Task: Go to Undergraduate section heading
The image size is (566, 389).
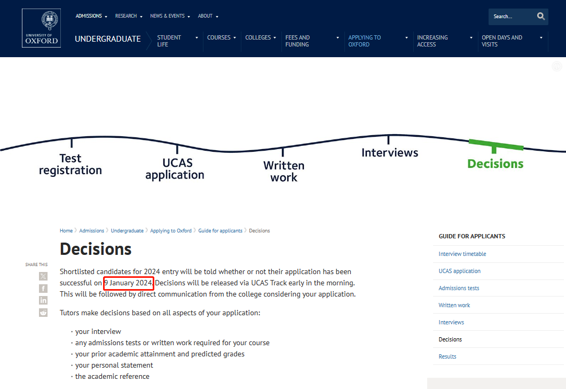Action: point(107,39)
